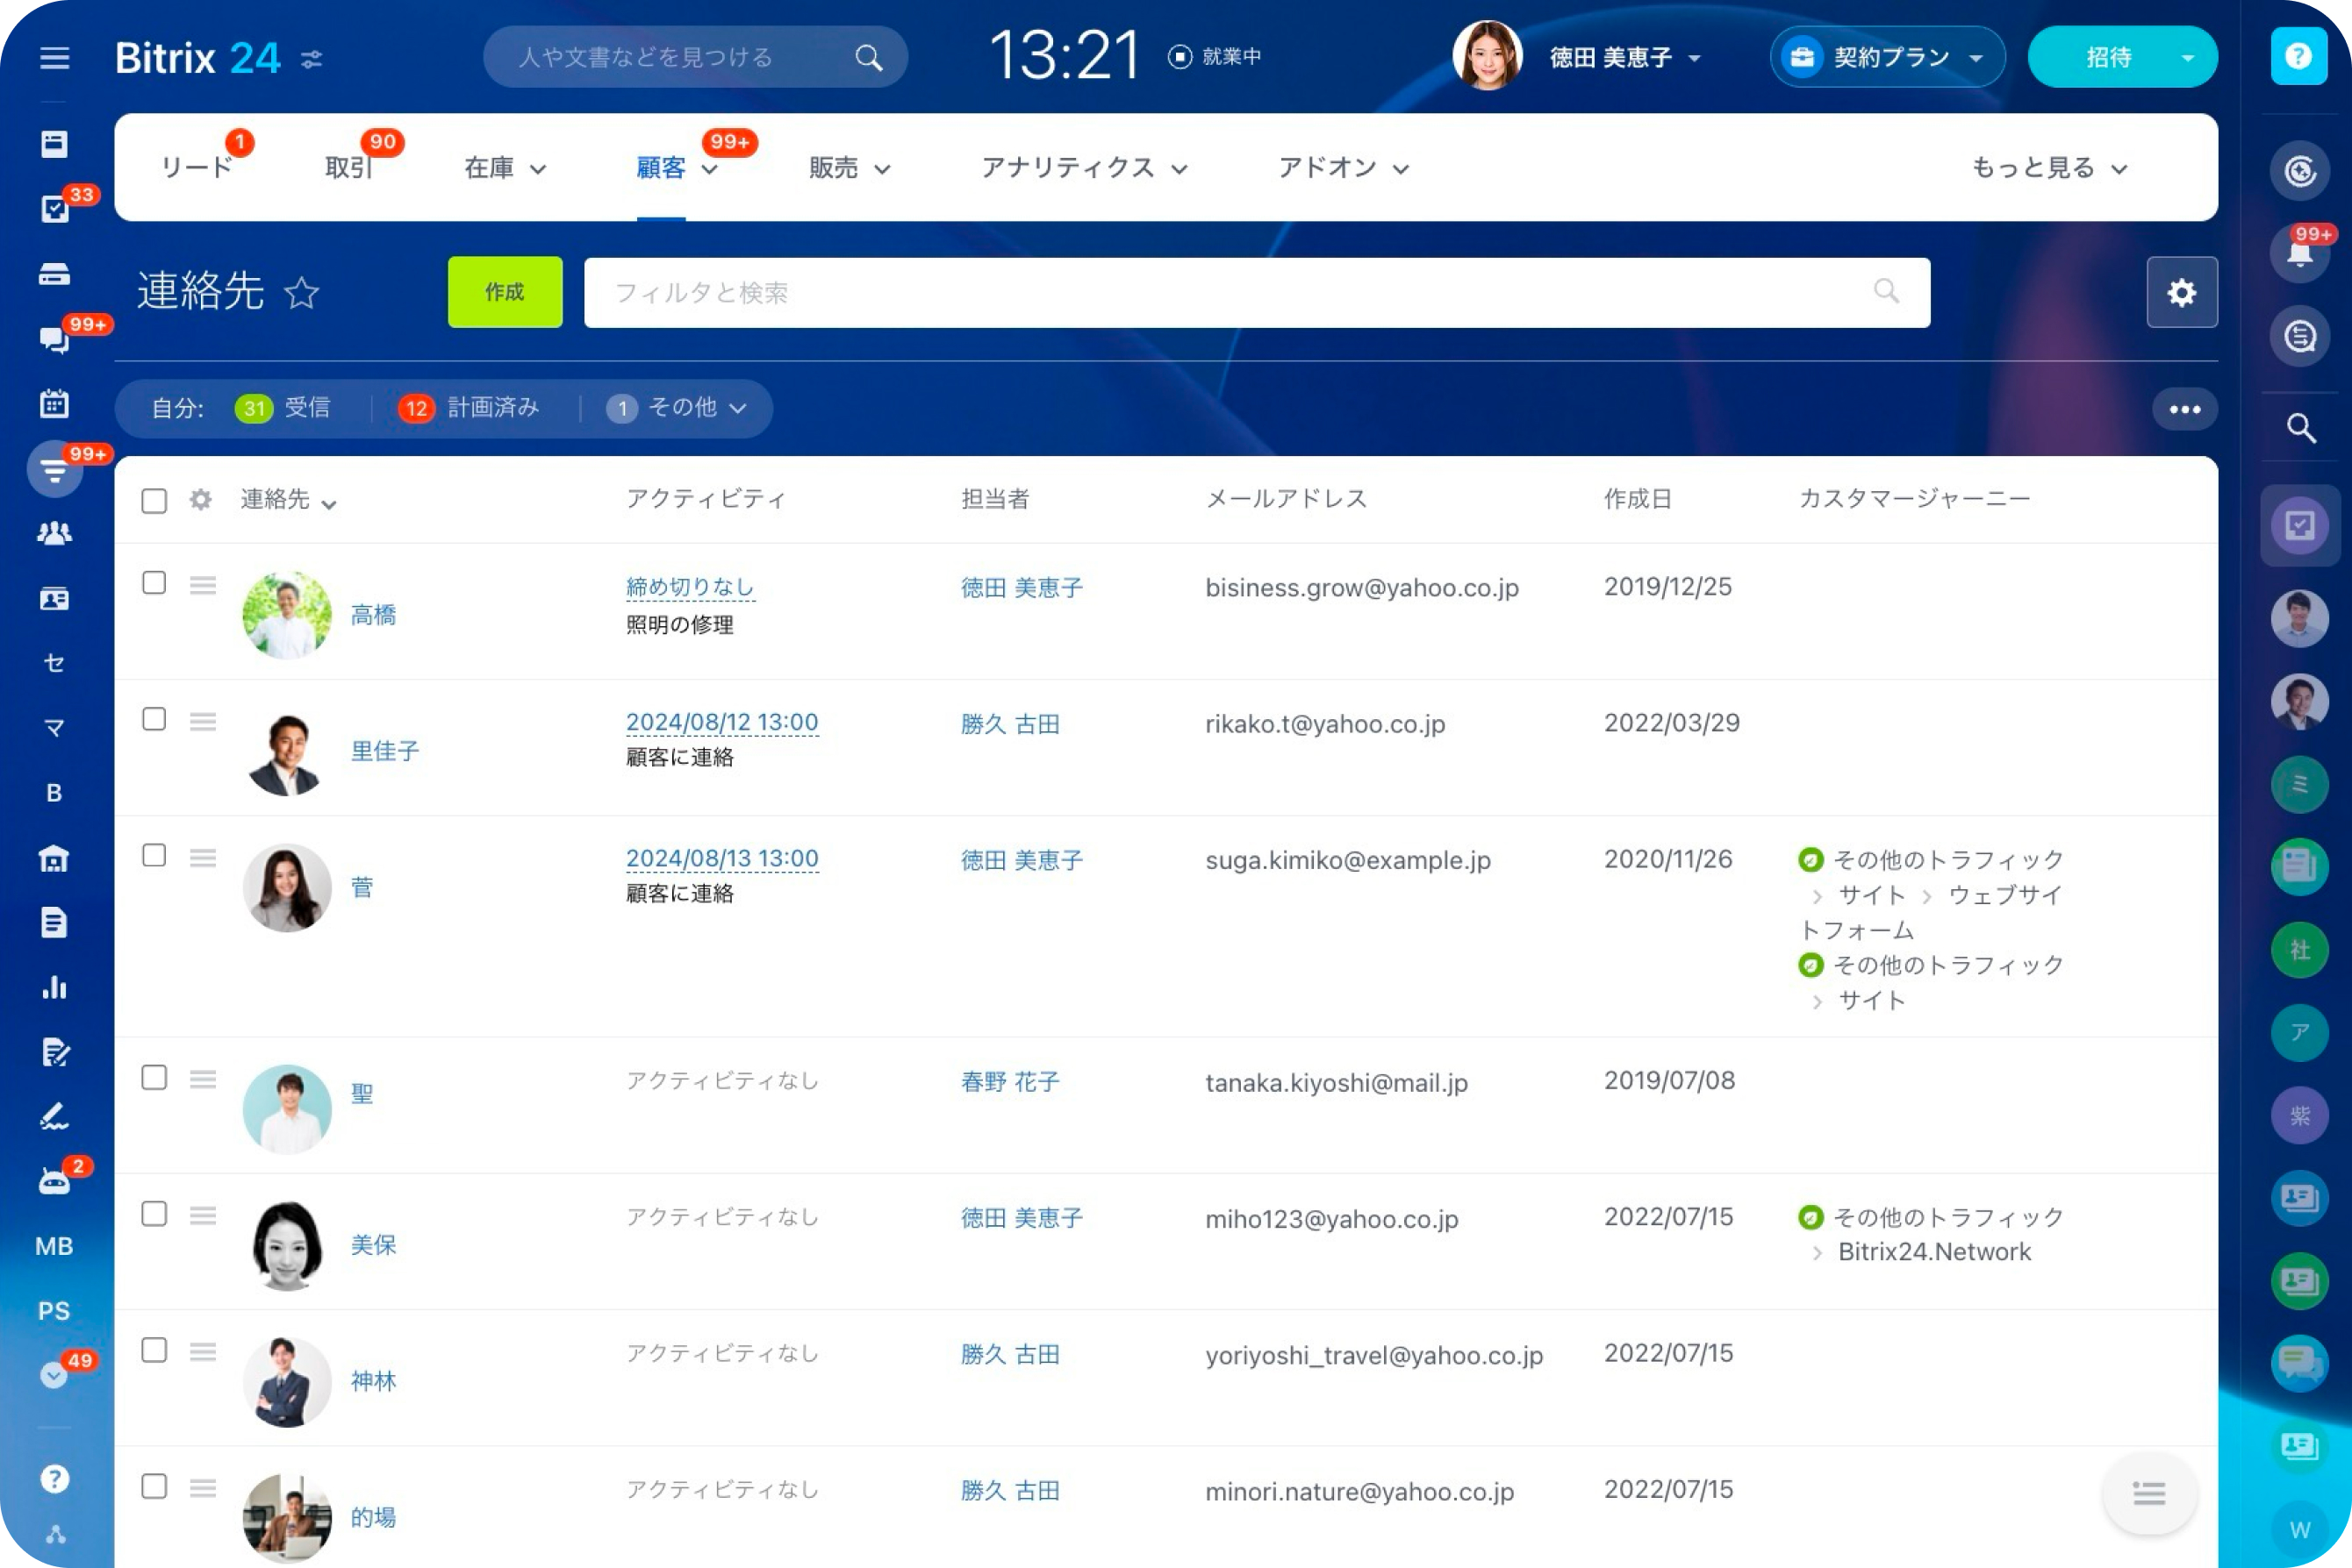The height and width of the screenshot is (1568, 2352).
Task: Click the settings gear next to filter bar
Action: (x=2181, y=292)
